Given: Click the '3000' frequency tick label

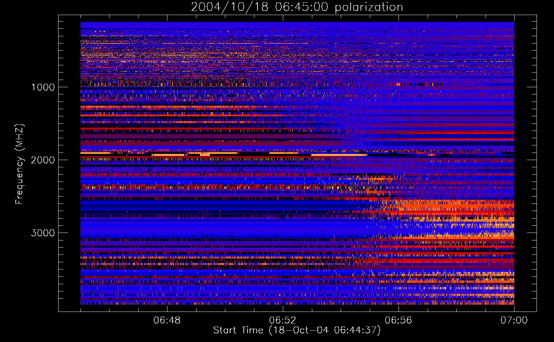Looking at the screenshot, I should pyautogui.click(x=43, y=233).
